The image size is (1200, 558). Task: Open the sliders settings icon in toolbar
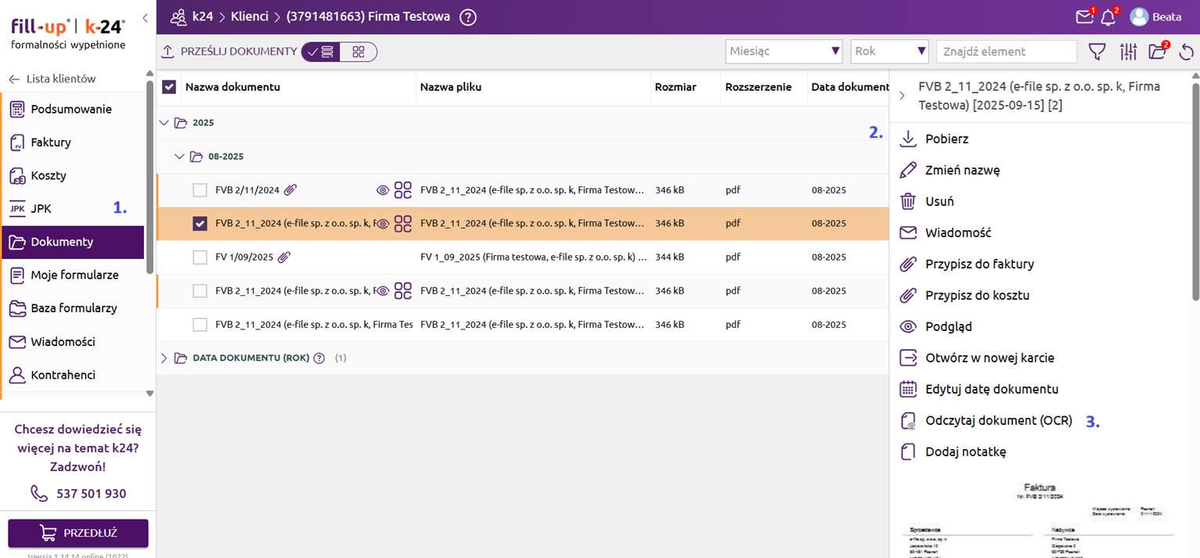[1128, 52]
